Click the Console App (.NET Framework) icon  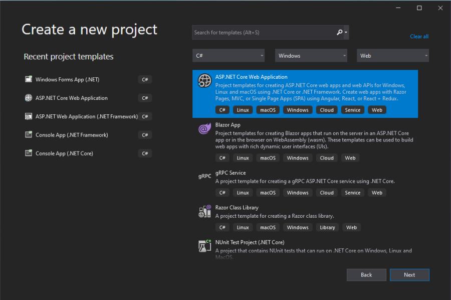[29, 135]
